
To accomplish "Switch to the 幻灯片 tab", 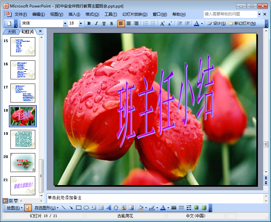I will tap(28, 32).
